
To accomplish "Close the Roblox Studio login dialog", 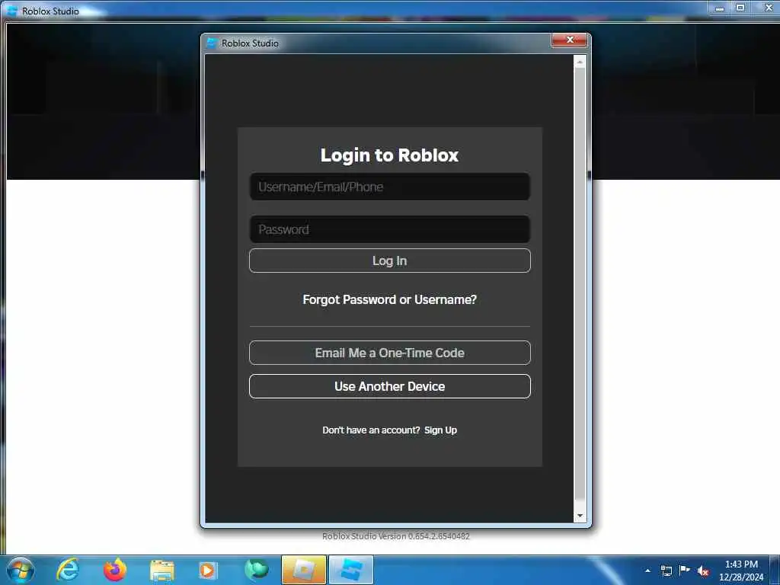I will [x=570, y=40].
